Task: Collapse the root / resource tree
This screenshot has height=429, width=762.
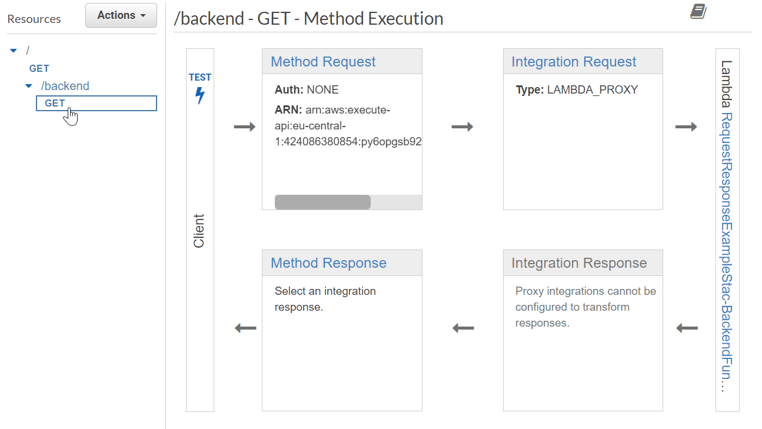Action: [x=14, y=51]
